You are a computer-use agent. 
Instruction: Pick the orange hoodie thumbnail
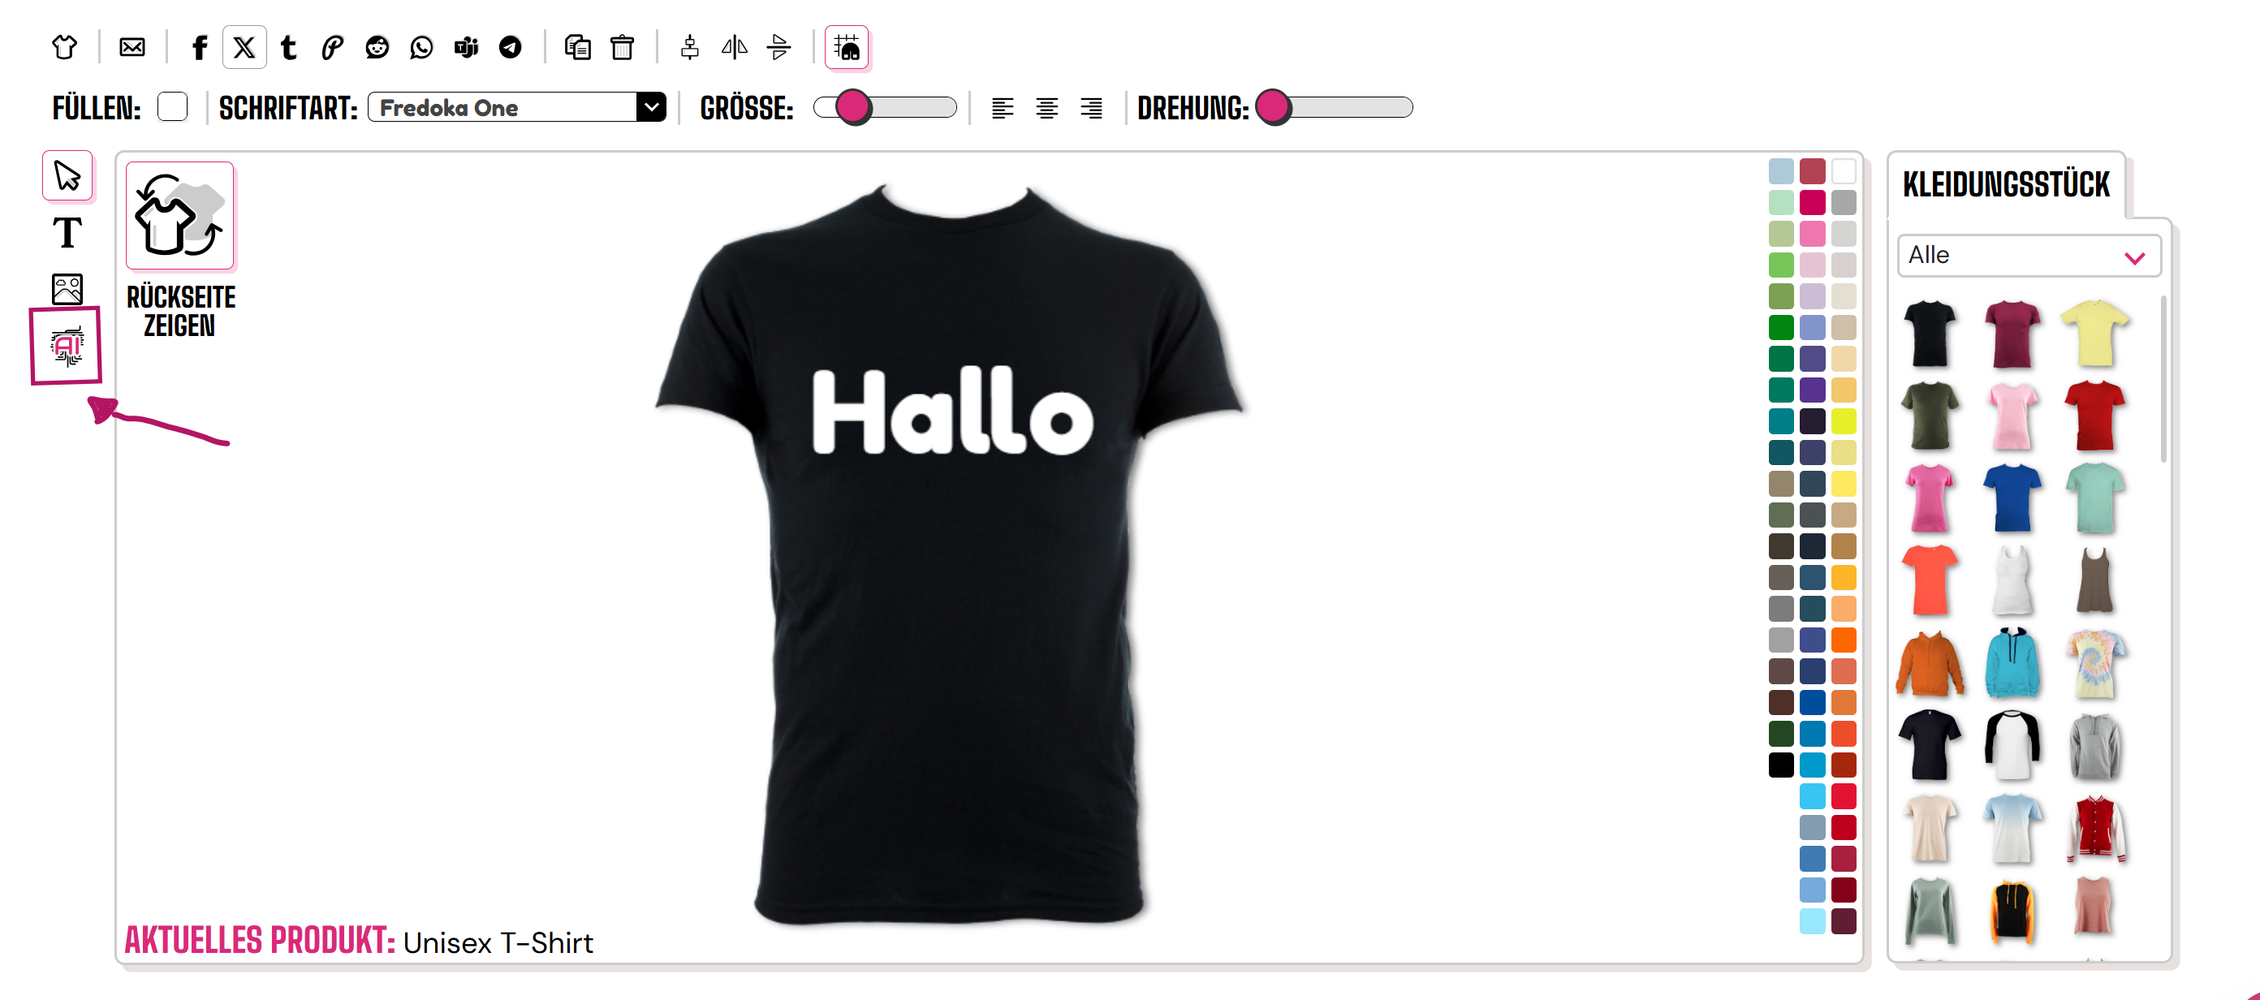tap(1930, 664)
